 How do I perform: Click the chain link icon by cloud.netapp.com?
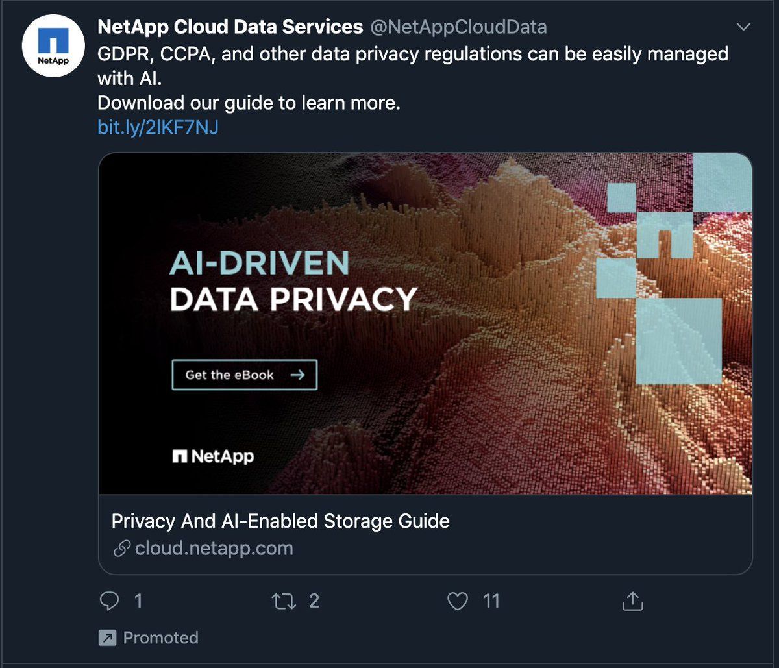(x=122, y=549)
